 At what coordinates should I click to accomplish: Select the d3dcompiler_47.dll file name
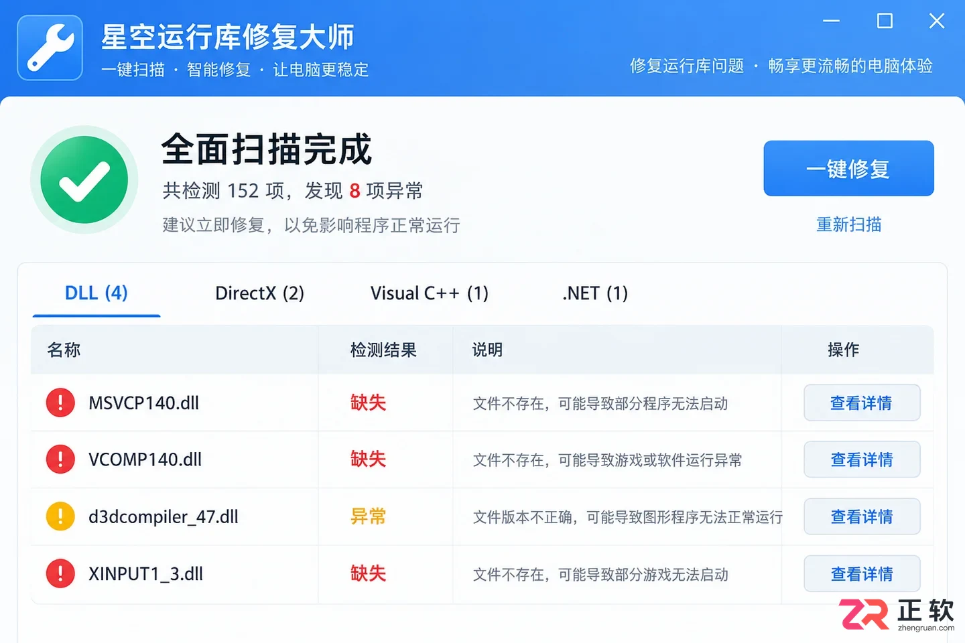164,517
